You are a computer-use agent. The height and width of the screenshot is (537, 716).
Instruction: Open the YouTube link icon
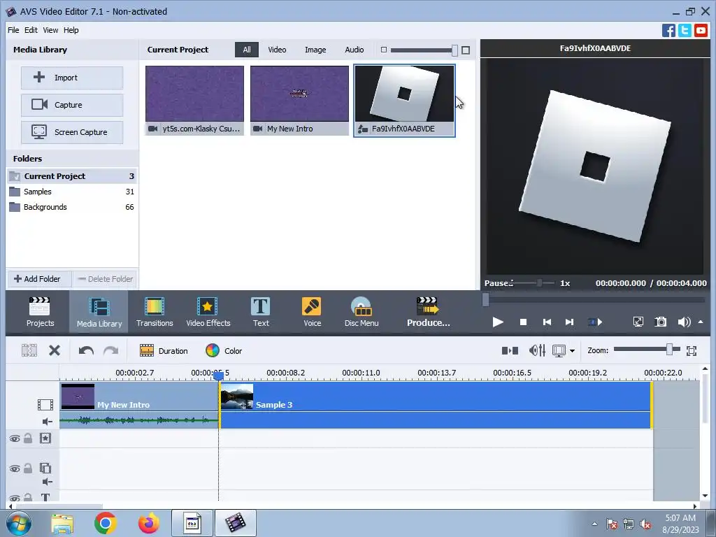coord(701,31)
